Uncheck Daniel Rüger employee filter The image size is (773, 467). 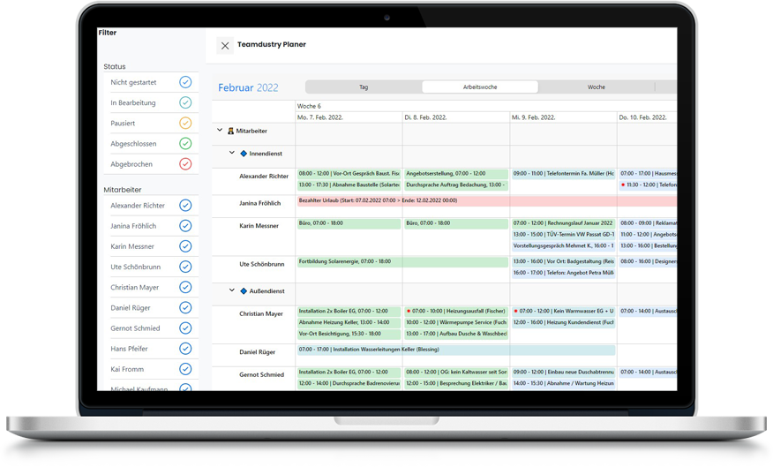click(185, 308)
